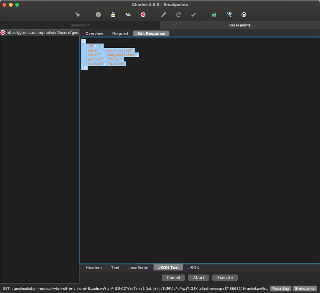Open the Request tab

pos(120,33)
